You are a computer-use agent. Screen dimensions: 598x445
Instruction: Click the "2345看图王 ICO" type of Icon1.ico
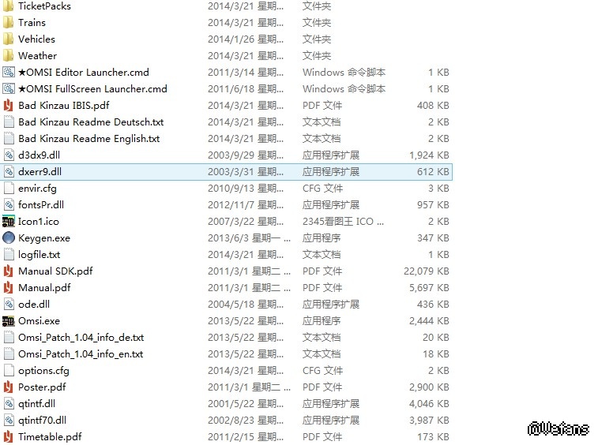pyautogui.click(x=344, y=222)
